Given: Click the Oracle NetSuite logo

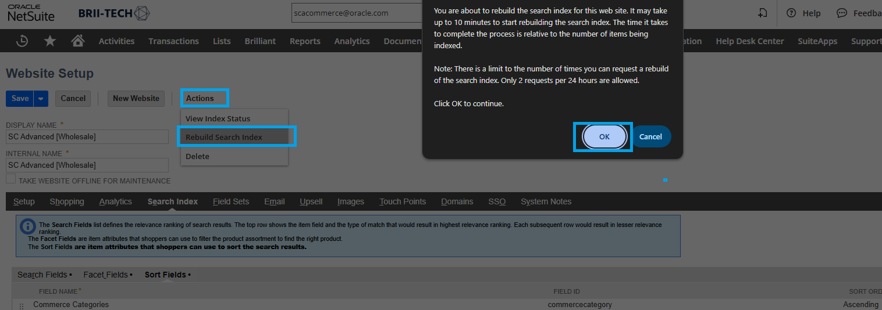Looking at the screenshot, I should [x=30, y=13].
